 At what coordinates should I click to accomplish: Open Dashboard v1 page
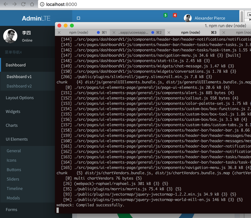[x=19, y=76]
